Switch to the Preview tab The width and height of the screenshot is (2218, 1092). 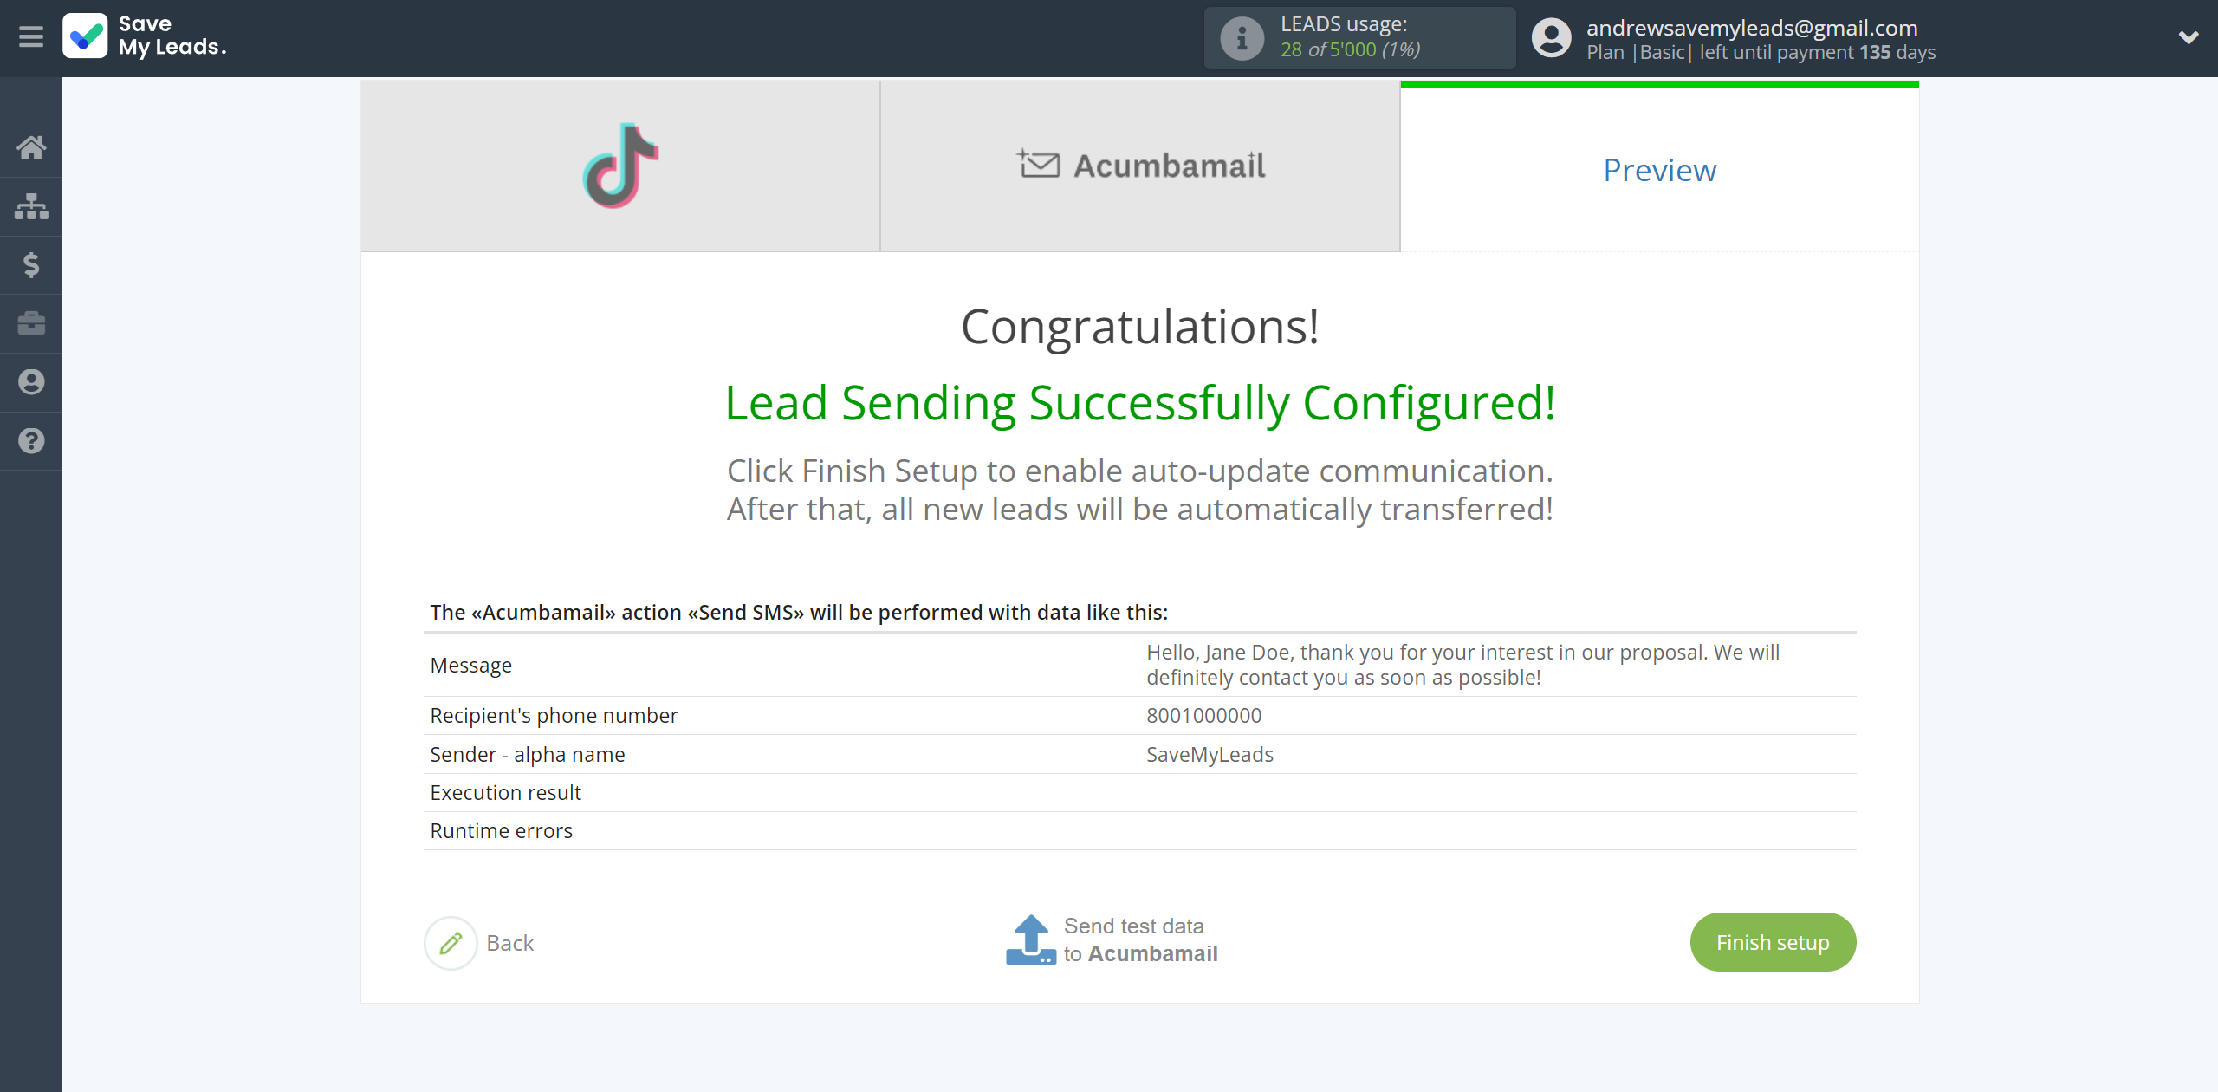pyautogui.click(x=1661, y=168)
